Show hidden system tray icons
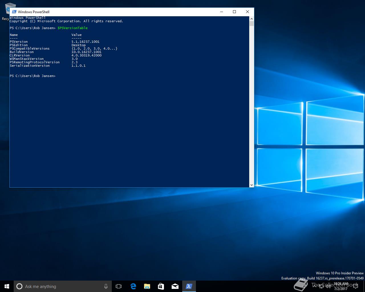 [x=315, y=286]
